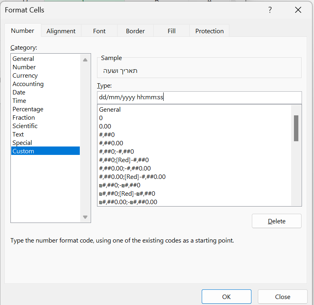Viewport: 314px width, 305px height.
Task: Pick the Scientific category
Action: click(x=25, y=126)
